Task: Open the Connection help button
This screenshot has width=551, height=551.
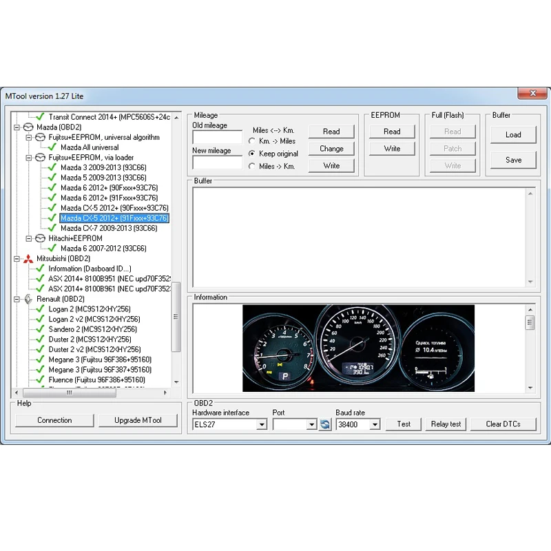Action: pos(54,420)
